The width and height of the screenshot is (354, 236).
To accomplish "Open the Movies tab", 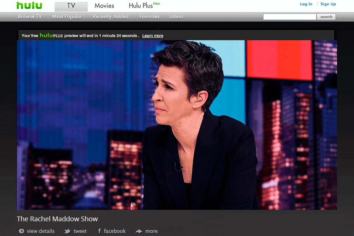I will 104,6.
